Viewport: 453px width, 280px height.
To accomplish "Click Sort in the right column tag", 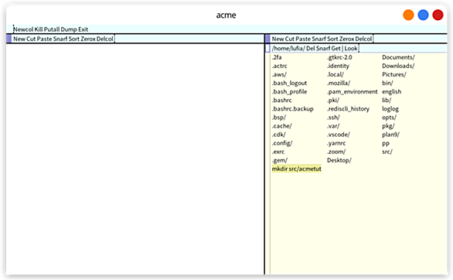I will (332, 39).
